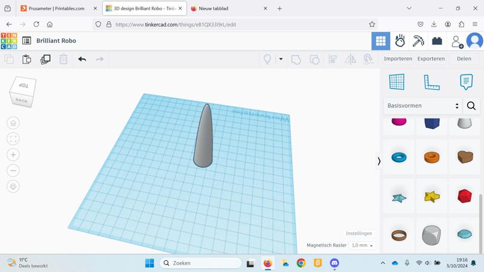Viewport: 484px width, 272px height.
Task: Switch to Prusameter Printables.com tab
Action: coord(56,8)
